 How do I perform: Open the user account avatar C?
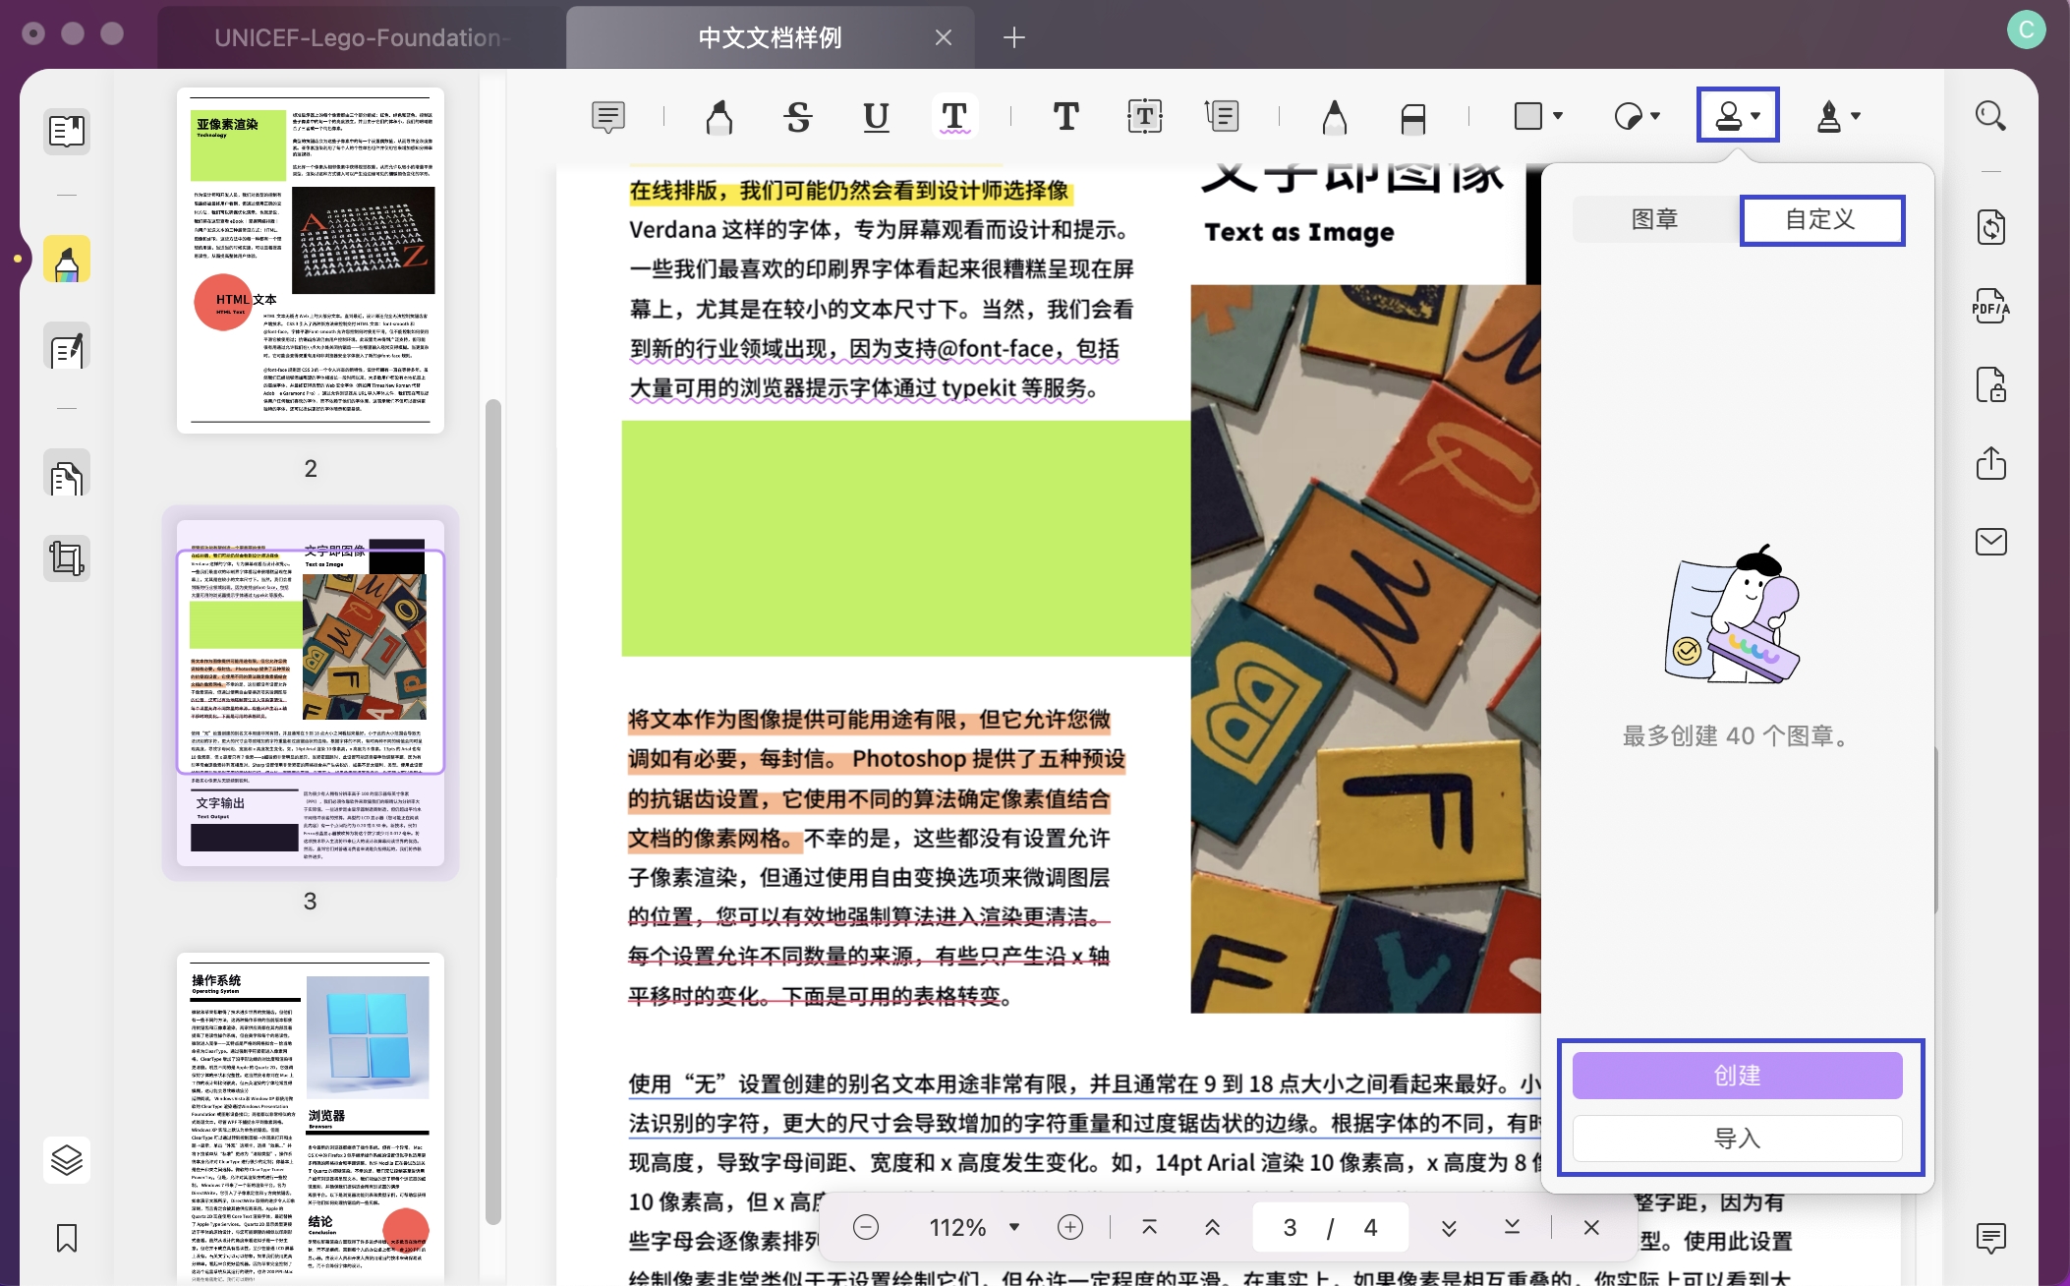pos(2027,30)
